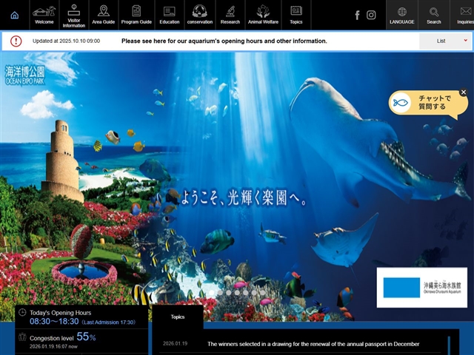Click Today's Opening Hours panel
The image size is (474, 355).
(81, 317)
